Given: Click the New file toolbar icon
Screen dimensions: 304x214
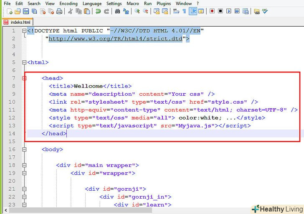Looking at the screenshot, I should point(9,11).
